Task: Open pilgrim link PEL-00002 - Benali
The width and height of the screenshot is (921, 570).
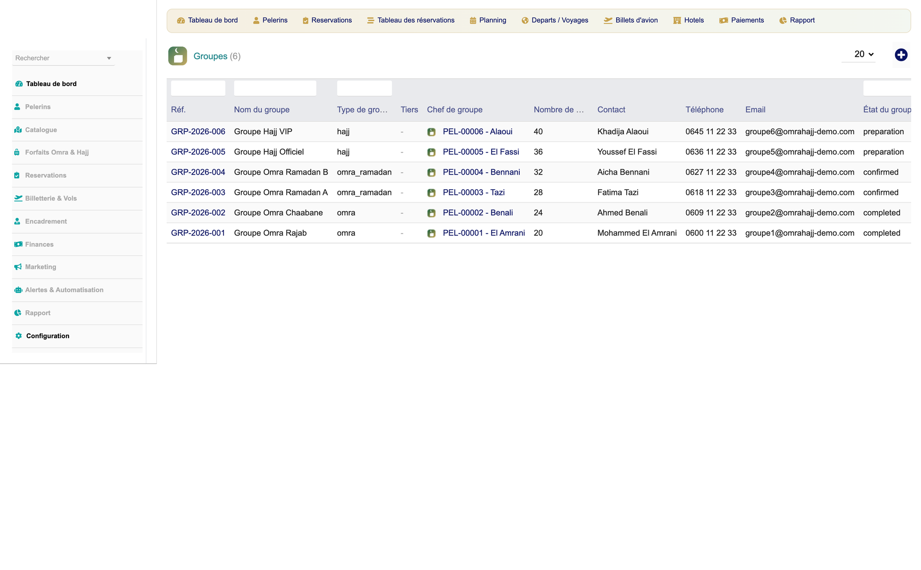Action: (x=478, y=213)
